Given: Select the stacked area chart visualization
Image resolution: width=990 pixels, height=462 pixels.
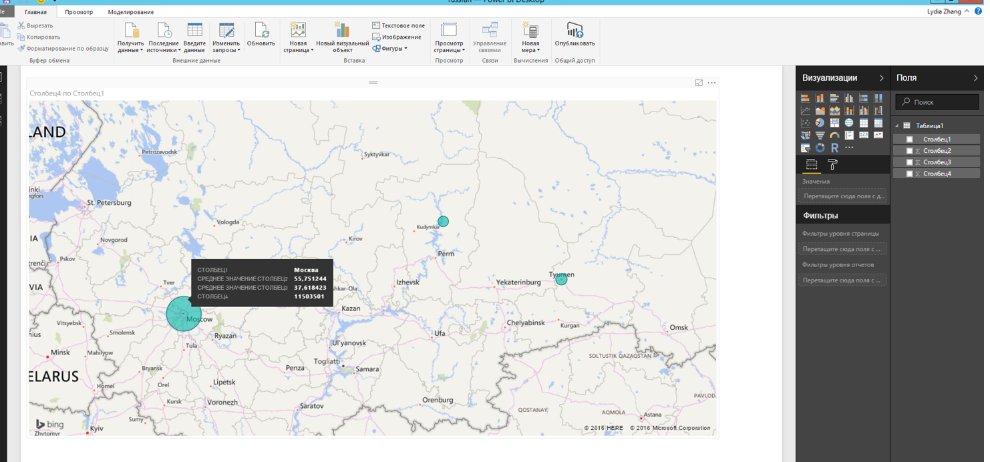Looking at the screenshot, I should (834, 110).
